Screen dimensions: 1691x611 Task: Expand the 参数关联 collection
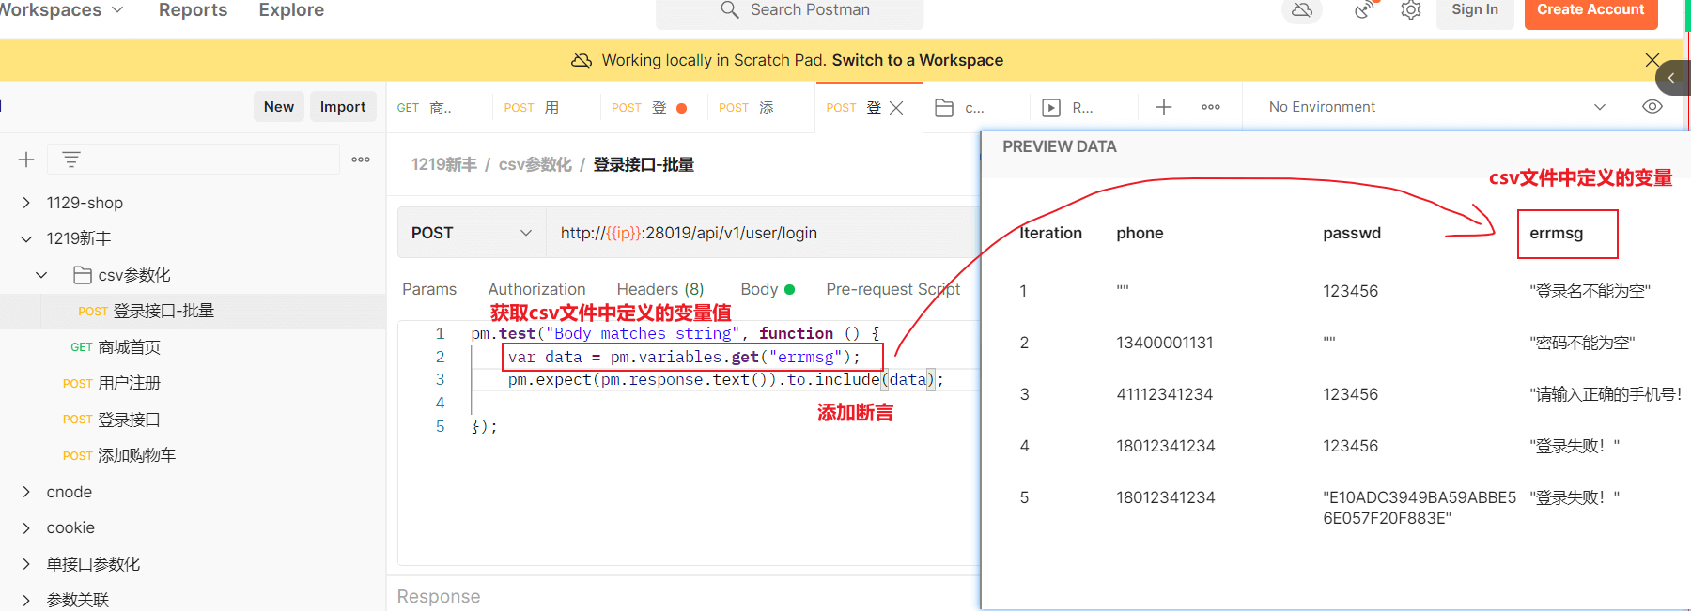pyautogui.click(x=26, y=600)
